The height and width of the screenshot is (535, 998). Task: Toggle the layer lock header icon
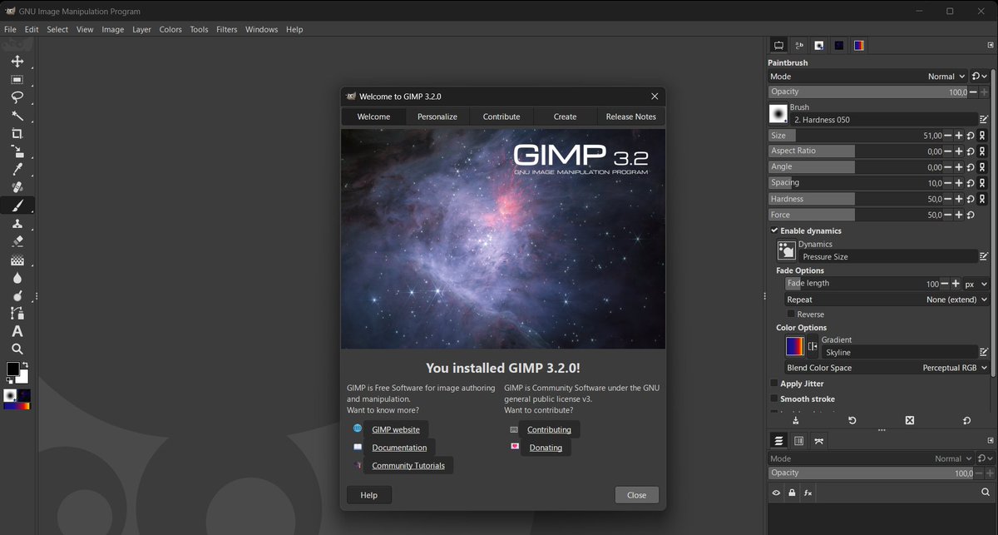point(792,493)
